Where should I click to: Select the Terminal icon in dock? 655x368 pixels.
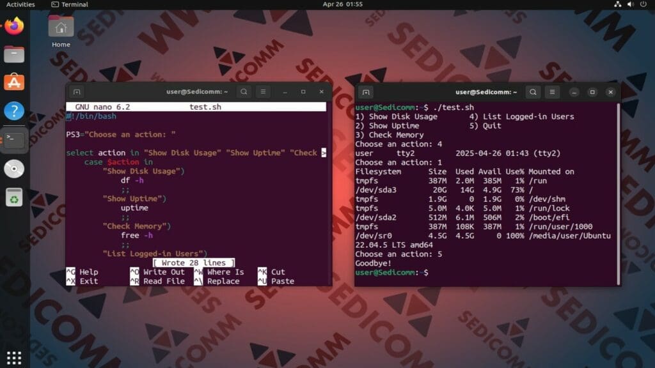click(x=14, y=140)
